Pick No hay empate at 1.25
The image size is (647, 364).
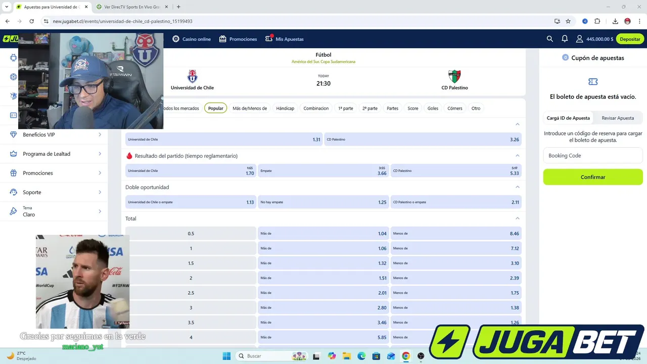coord(323,202)
